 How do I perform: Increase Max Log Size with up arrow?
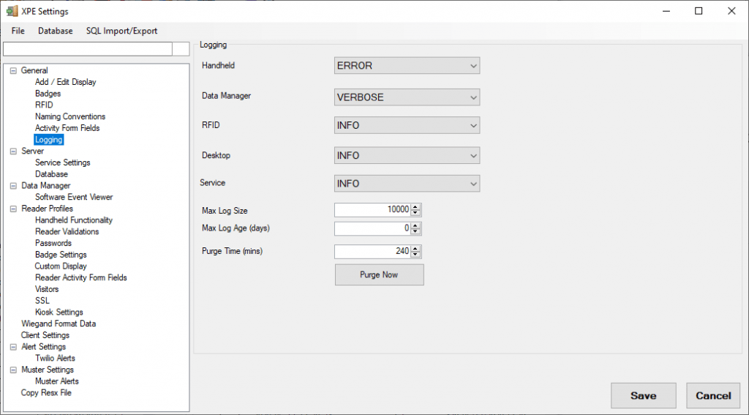(x=415, y=207)
